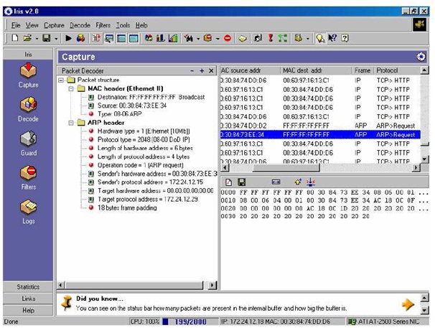435x328 pixels.
Task: Click the width arrows icon in hex toolbar
Action: [276, 182]
